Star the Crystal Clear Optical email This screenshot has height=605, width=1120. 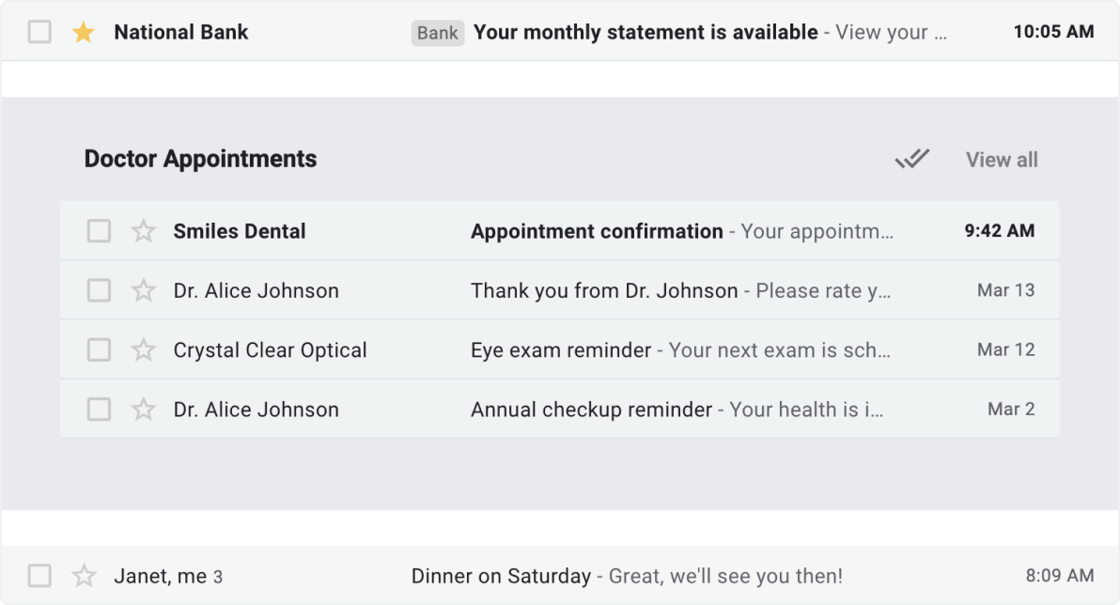pyautogui.click(x=143, y=349)
